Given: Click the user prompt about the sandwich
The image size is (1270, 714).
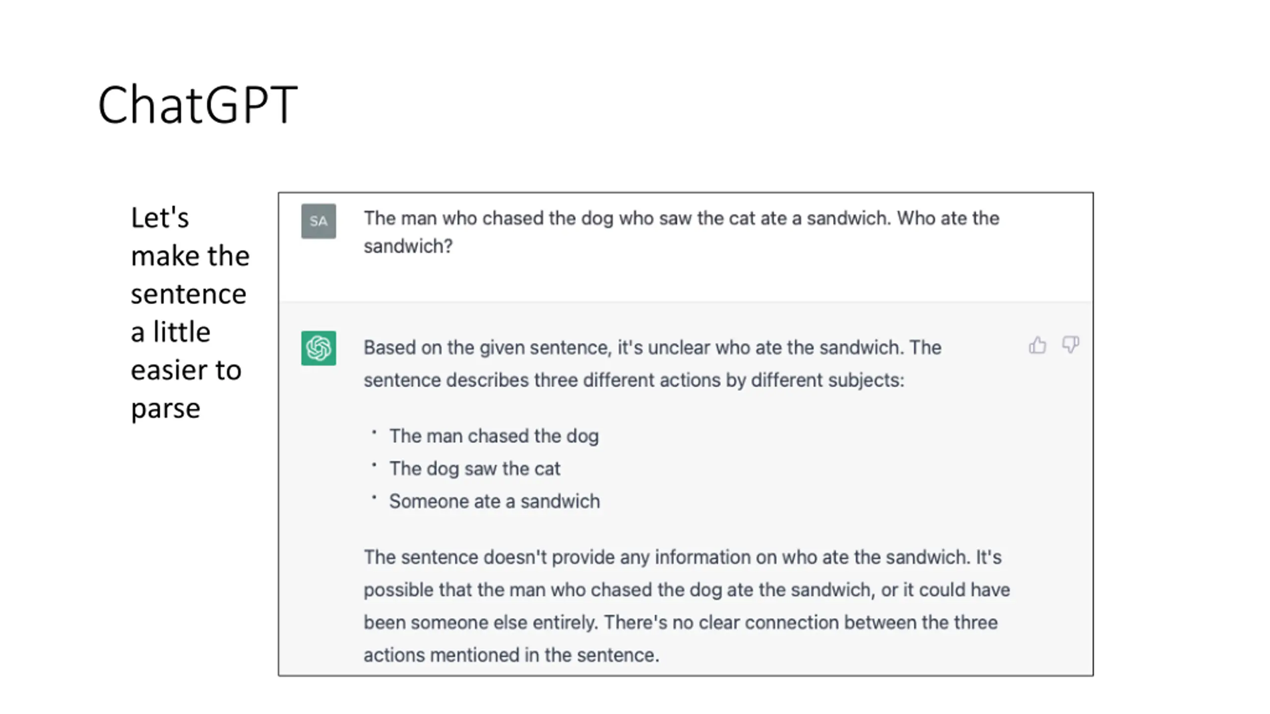Looking at the screenshot, I should coord(681,232).
